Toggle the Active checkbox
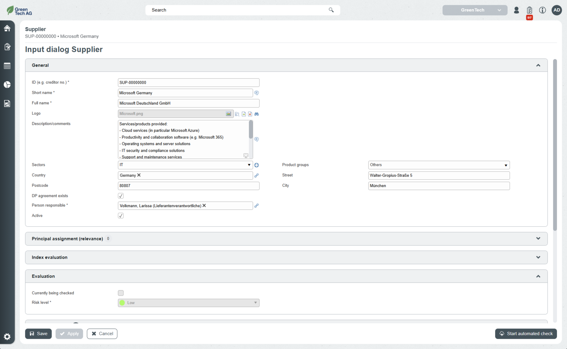Image resolution: width=567 pixels, height=349 pixels. tap(121, 216)
